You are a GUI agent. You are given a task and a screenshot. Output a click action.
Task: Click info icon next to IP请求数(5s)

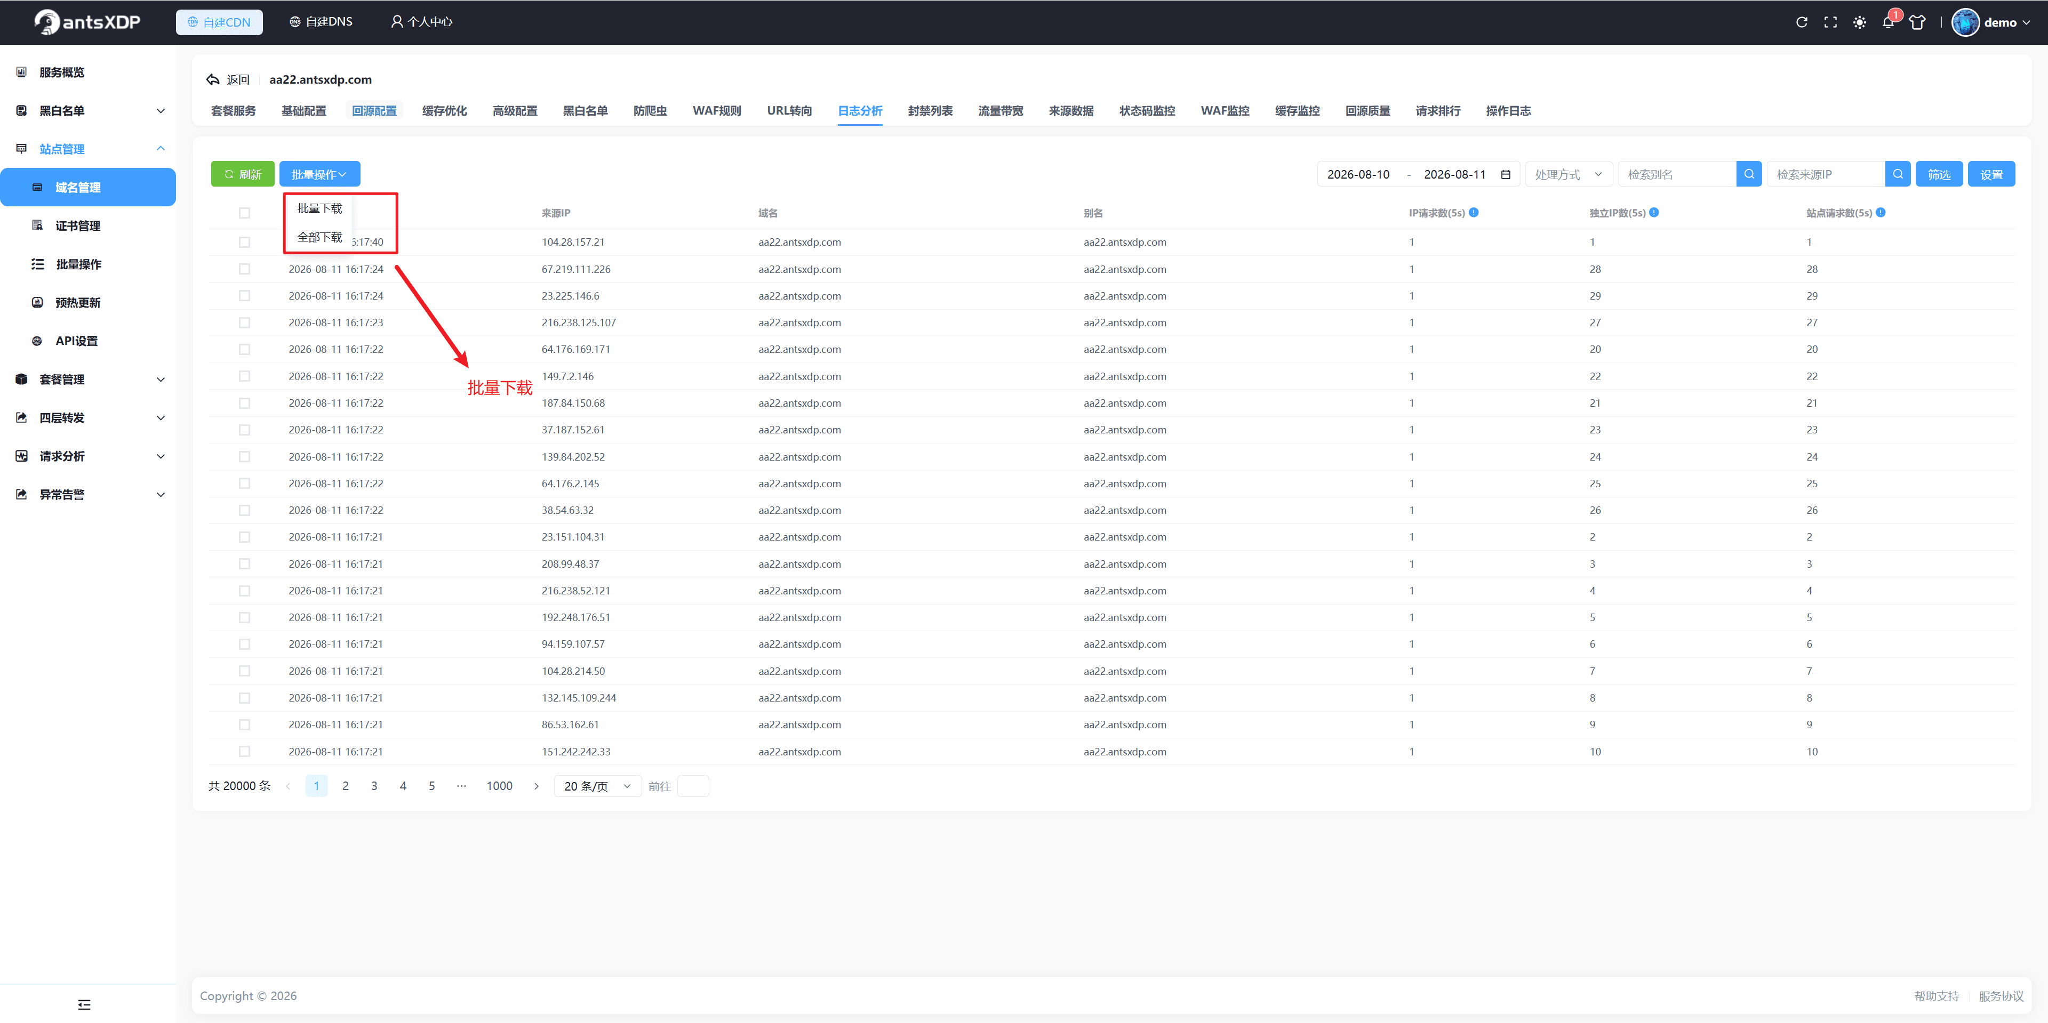pyautogui.click(x=1473, y=212)
